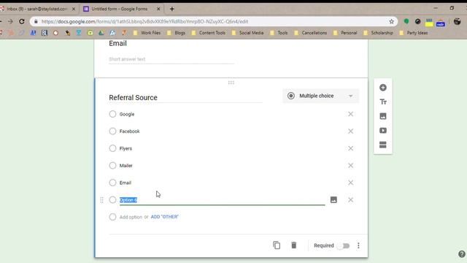Open the Multiple choice question type dropdown
Viewport: 467px width, 263px height.
pos(320,96)
